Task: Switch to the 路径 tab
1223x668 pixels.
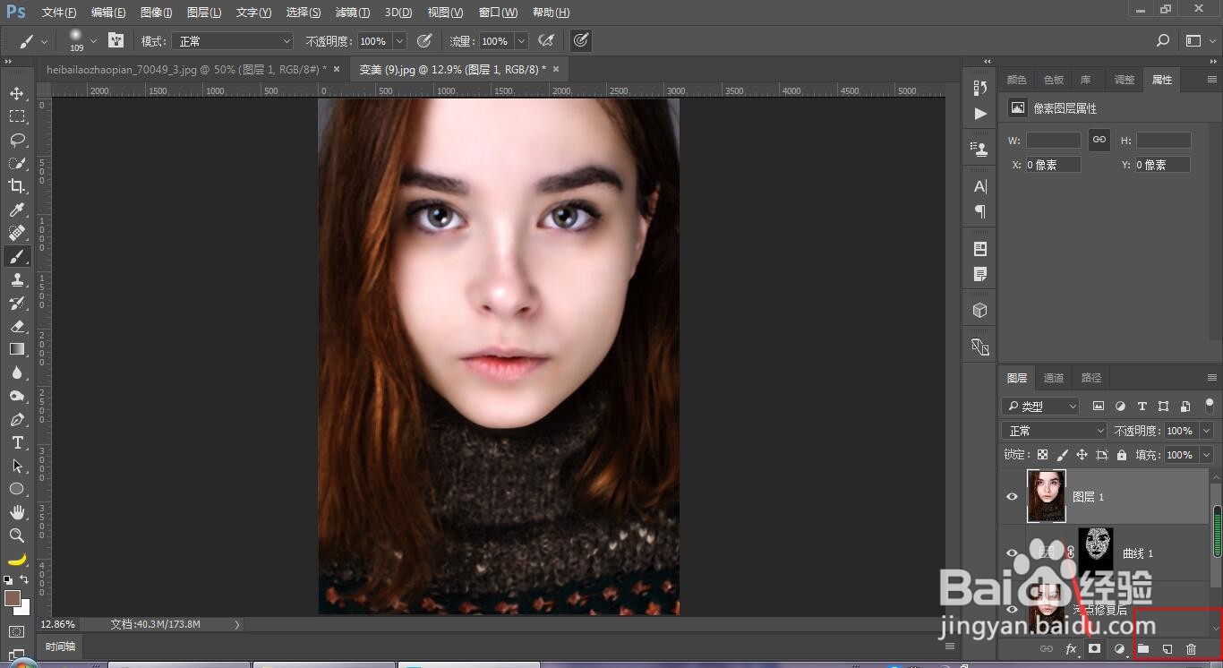Action: (x=1091, y=378)
